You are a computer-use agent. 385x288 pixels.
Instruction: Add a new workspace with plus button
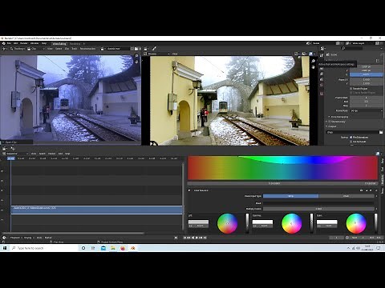[x=84, y=44]
